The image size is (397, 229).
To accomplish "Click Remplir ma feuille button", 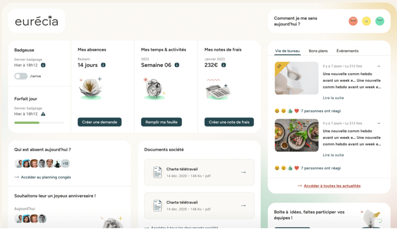I will pyautogui.click(x=161, y=122).
